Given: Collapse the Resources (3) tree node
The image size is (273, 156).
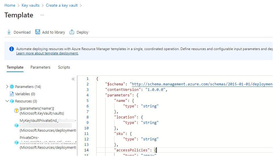Looking at the screenshot, I should coord(7,101).
